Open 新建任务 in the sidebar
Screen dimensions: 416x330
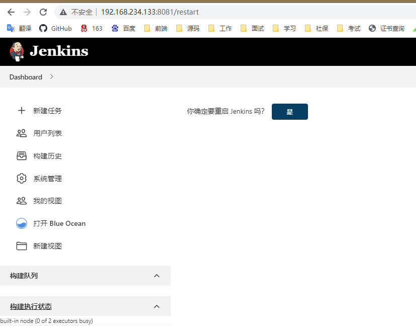tap(48, 111)
